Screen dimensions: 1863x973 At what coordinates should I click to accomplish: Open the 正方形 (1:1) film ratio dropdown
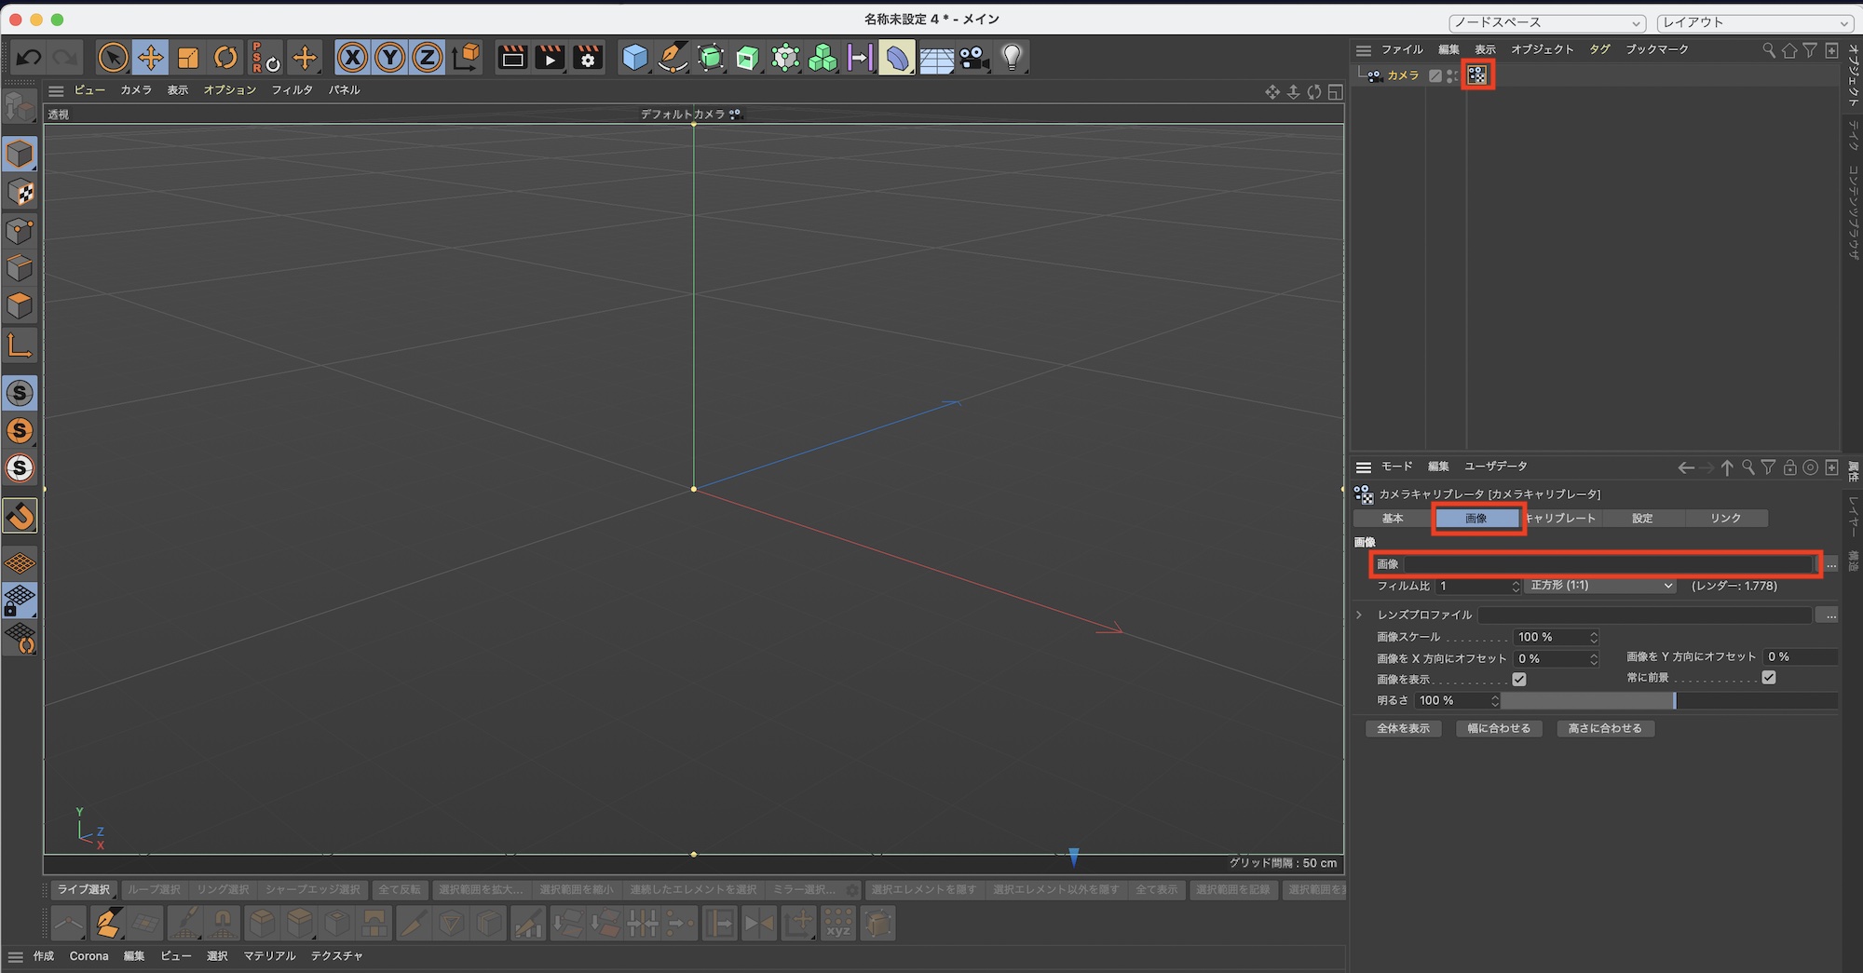point(1600,586)
